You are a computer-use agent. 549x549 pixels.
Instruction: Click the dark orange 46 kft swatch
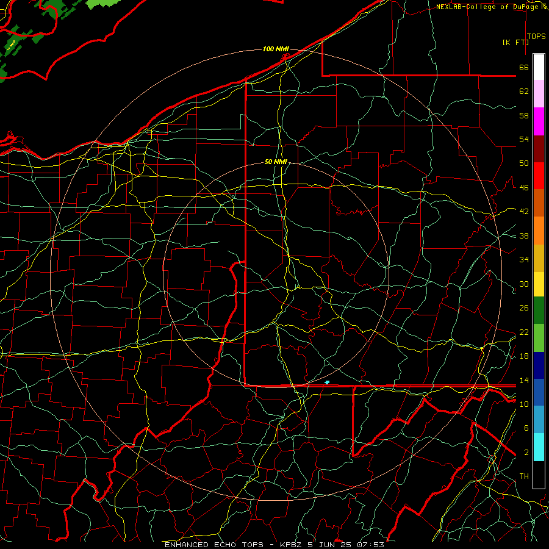click(x=539, y=203)
